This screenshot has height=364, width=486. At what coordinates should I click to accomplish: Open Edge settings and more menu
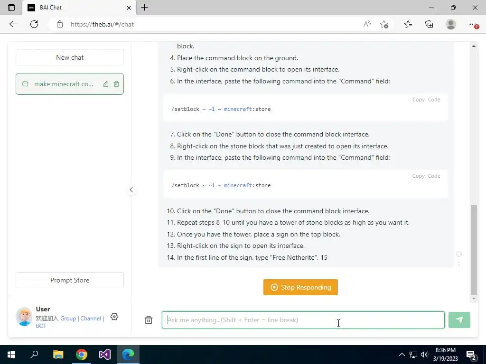tap(473, 24)
